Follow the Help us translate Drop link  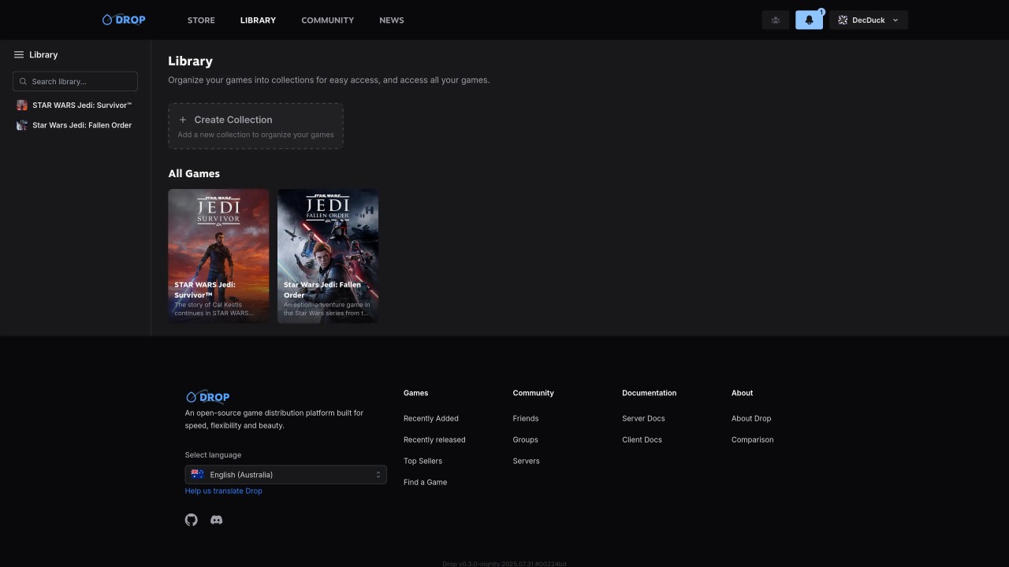[223, 491]
